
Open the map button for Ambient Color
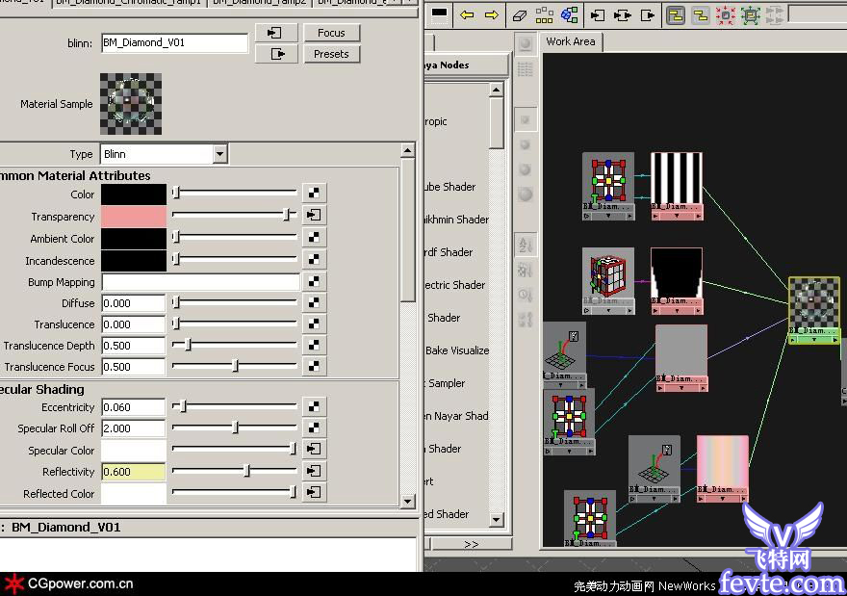314,237
